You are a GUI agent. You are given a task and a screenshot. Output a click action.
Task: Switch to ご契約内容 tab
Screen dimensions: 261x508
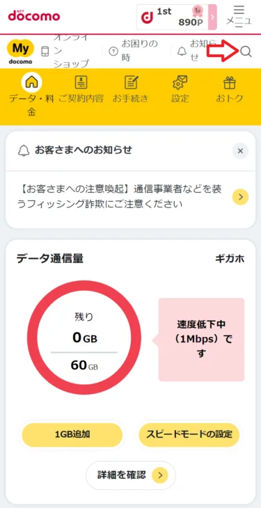pyautogui.click(x=81, y=90)
